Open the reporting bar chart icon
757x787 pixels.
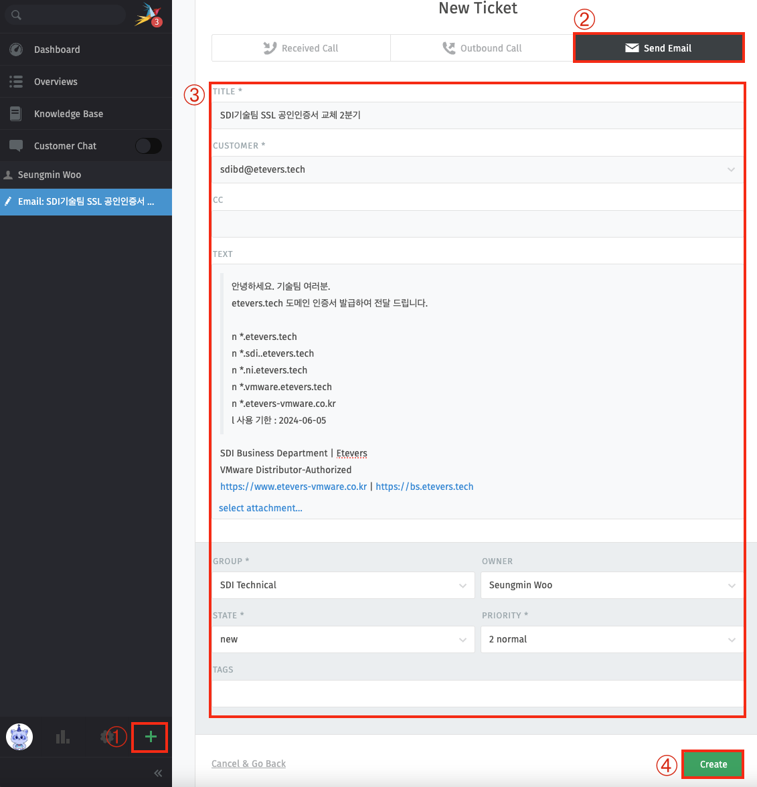point(63,737)
